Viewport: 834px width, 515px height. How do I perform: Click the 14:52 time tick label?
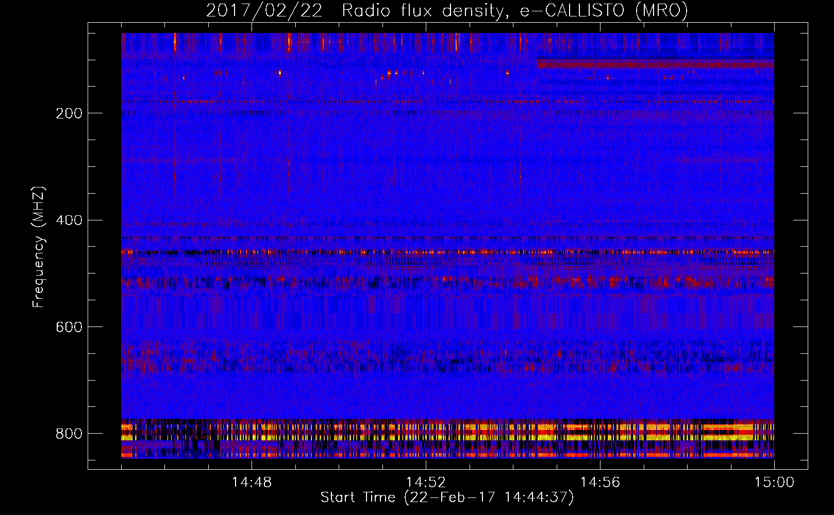pos(426,483)
